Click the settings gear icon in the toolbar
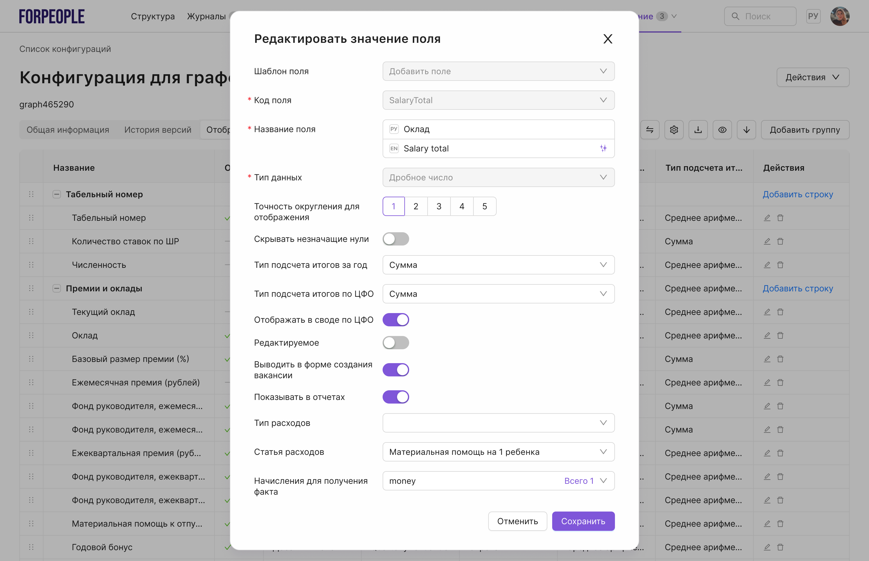The height and width of the screenshot is (561, 869). click(674, 130)
